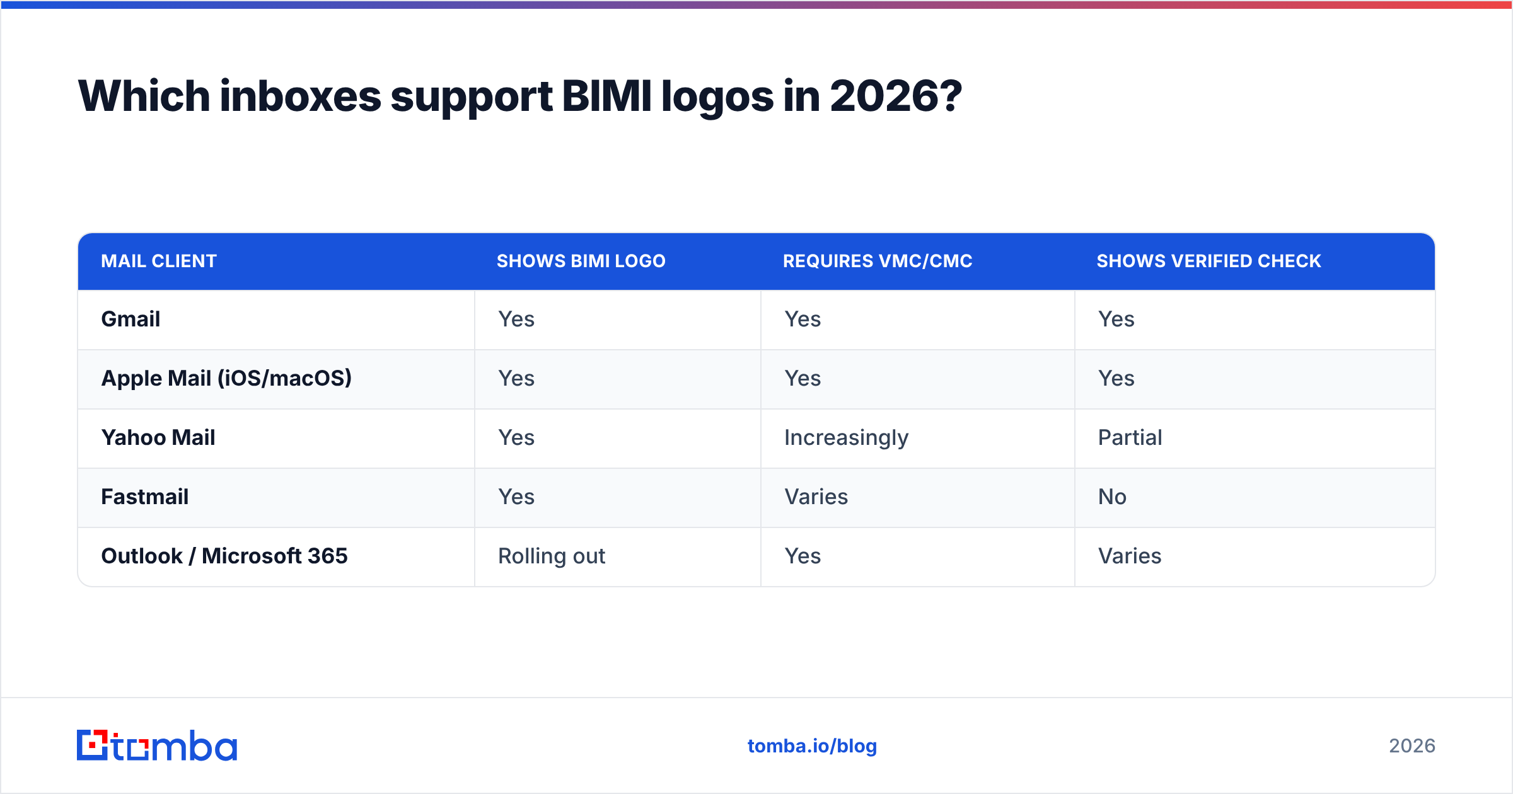Select the "Fastmail" row label

pyautogui.click(x=145, y=497)
